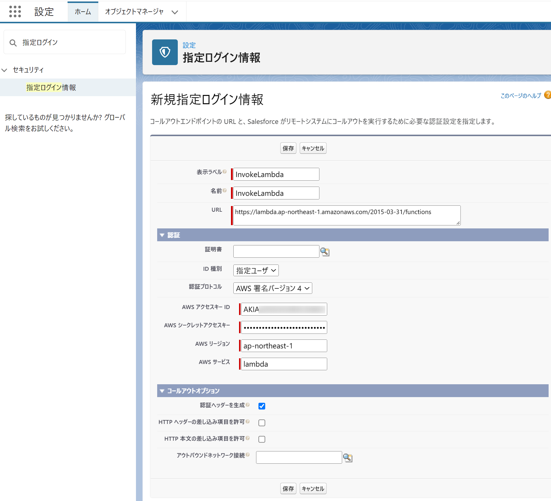This screenshot has height=501, width=551.
Task: Open the 証明書 lookup magnifier icon
Action: (325, 252)
